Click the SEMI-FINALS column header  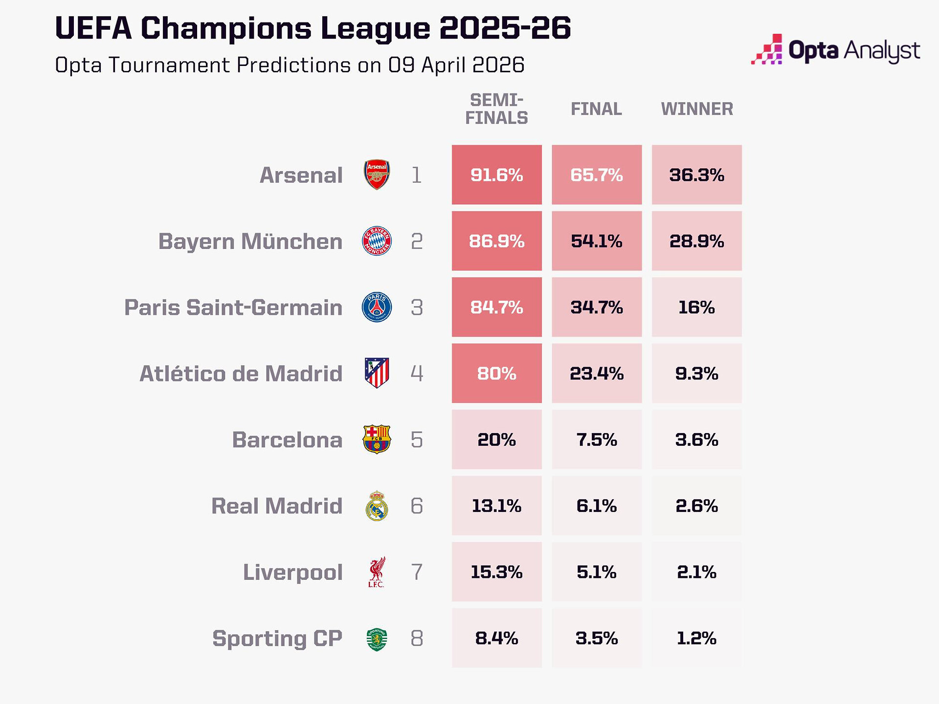pos(496,109)
